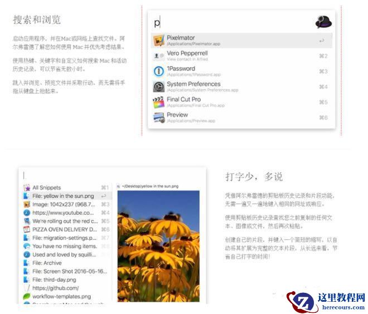Viewport: 368px width, 314px height.
Task: Click the Vero Pepperell contact icon
Action: 159,56
